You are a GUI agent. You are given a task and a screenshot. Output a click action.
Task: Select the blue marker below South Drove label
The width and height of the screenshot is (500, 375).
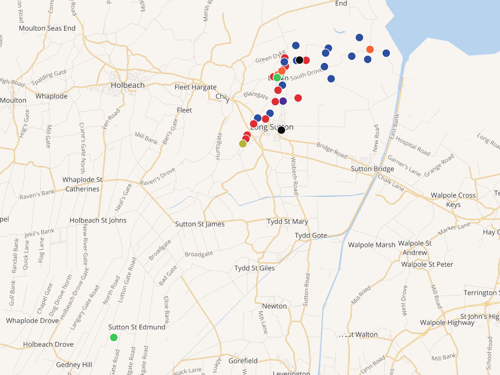[x=331, y=79]
